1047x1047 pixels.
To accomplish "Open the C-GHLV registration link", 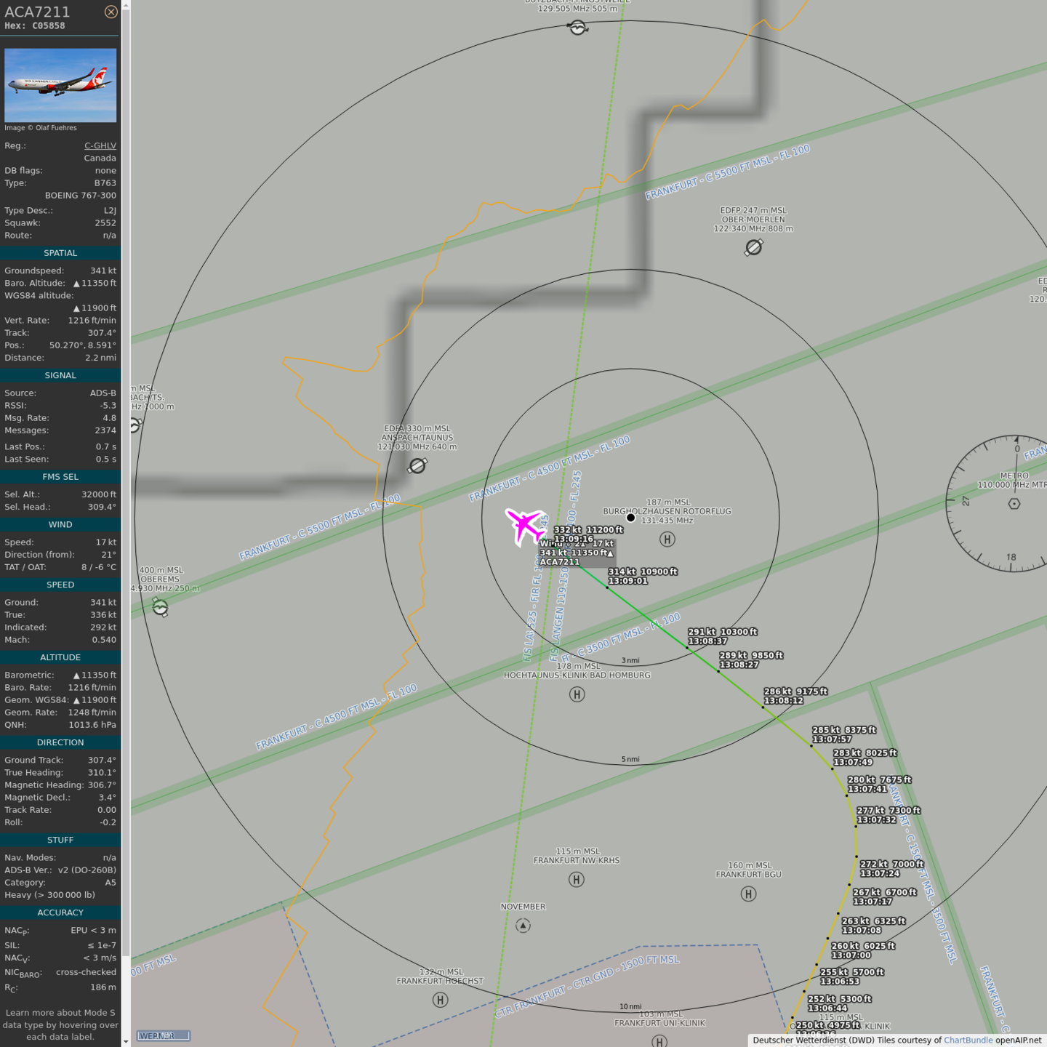I will coord(100,145).
